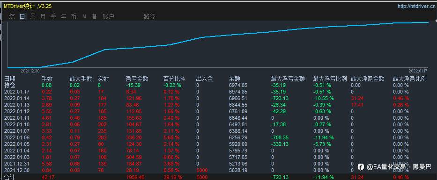This screenshot has width=437, height=180.
Task: Select the 2022.01.14 date row
Action: point(17,98)
